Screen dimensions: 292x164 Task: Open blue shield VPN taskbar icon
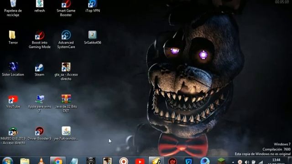click(x=188, y=161)
